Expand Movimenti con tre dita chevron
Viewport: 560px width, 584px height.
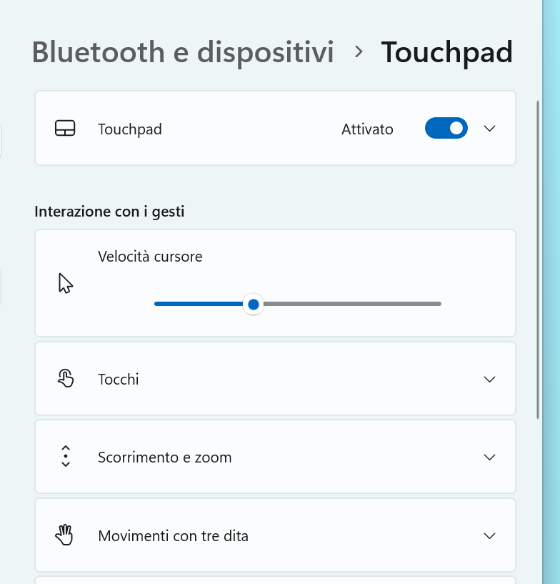[x=489, y=535]
